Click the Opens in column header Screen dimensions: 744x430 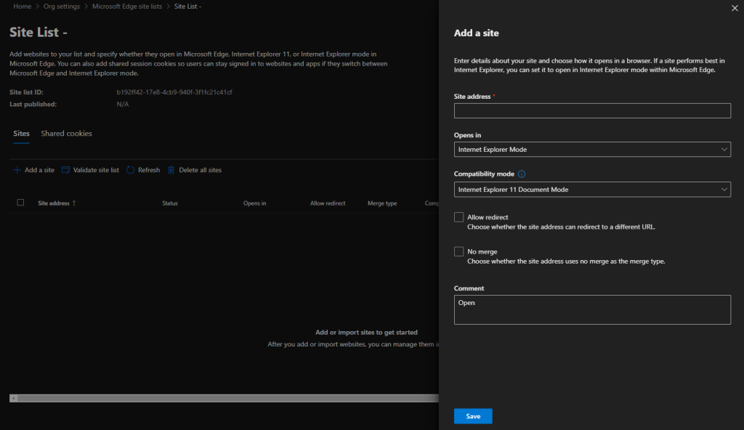[255, 203]
